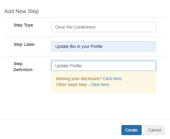
Task: Click the Step Label field label
Action: tap(24, 44)
